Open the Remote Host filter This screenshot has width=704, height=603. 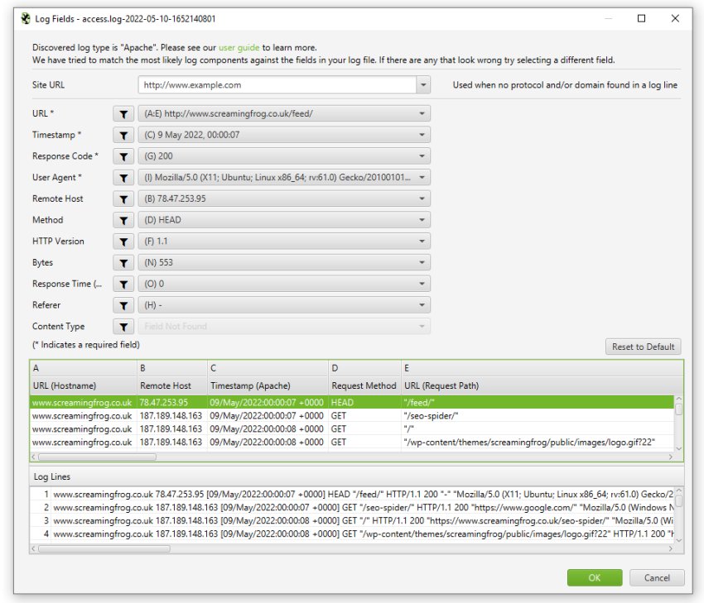click(123, 199)
